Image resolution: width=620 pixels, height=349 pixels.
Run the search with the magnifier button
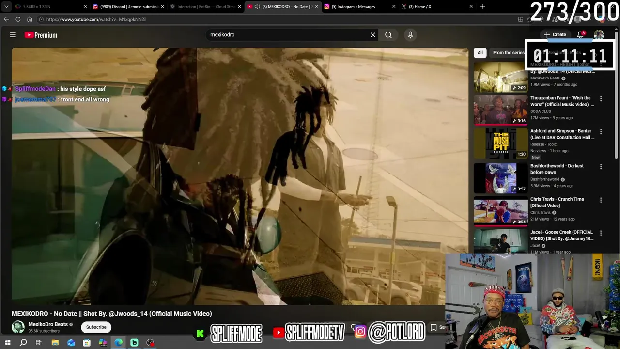[388, 35]
